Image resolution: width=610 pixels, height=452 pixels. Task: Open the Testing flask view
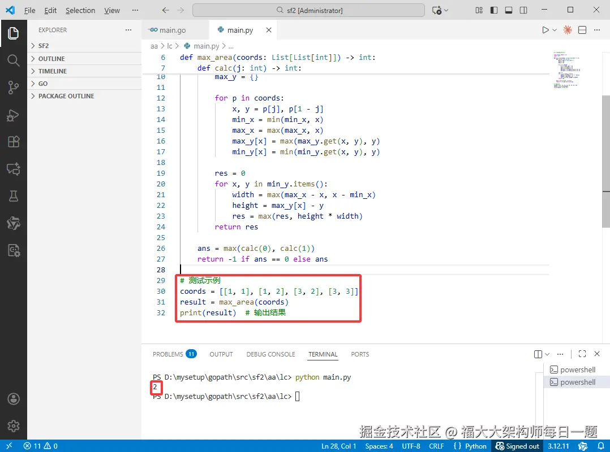(13, 196)
